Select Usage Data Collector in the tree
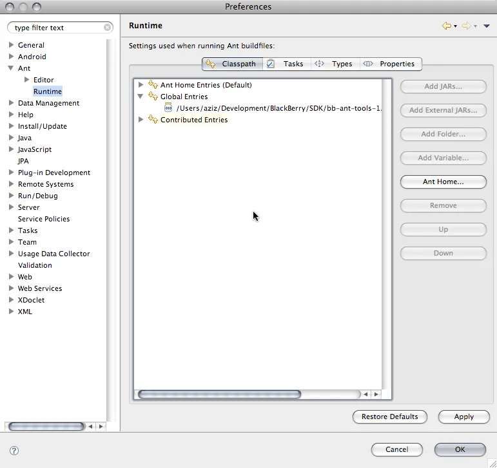 coord(54,254)
